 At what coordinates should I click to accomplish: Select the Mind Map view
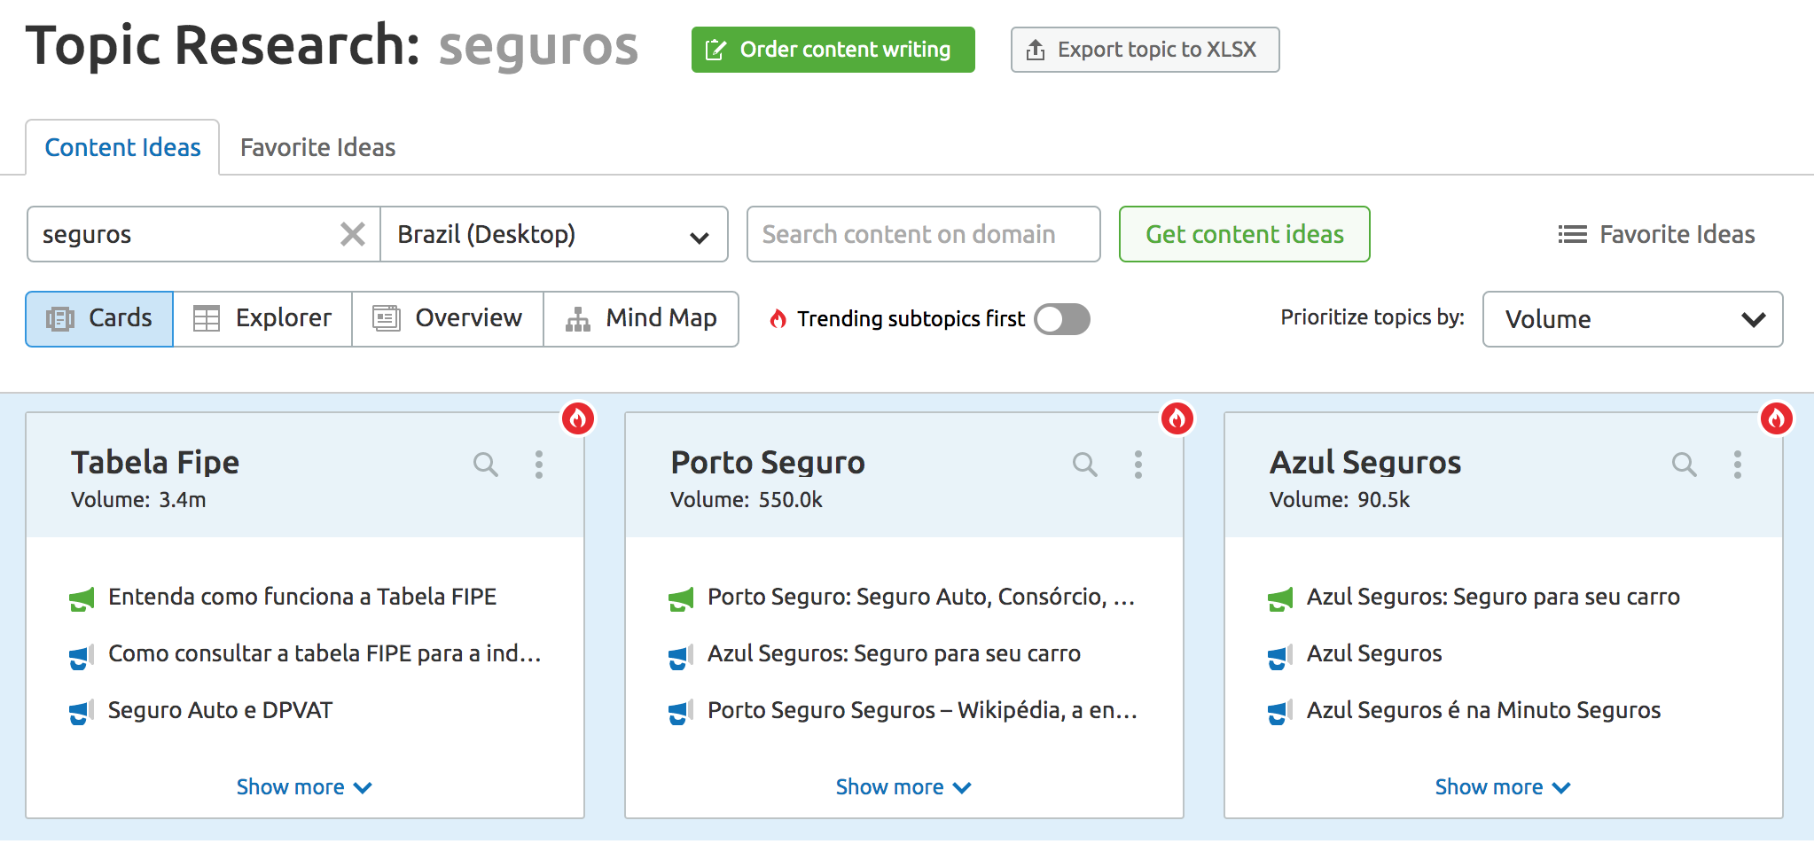(641, 318)
